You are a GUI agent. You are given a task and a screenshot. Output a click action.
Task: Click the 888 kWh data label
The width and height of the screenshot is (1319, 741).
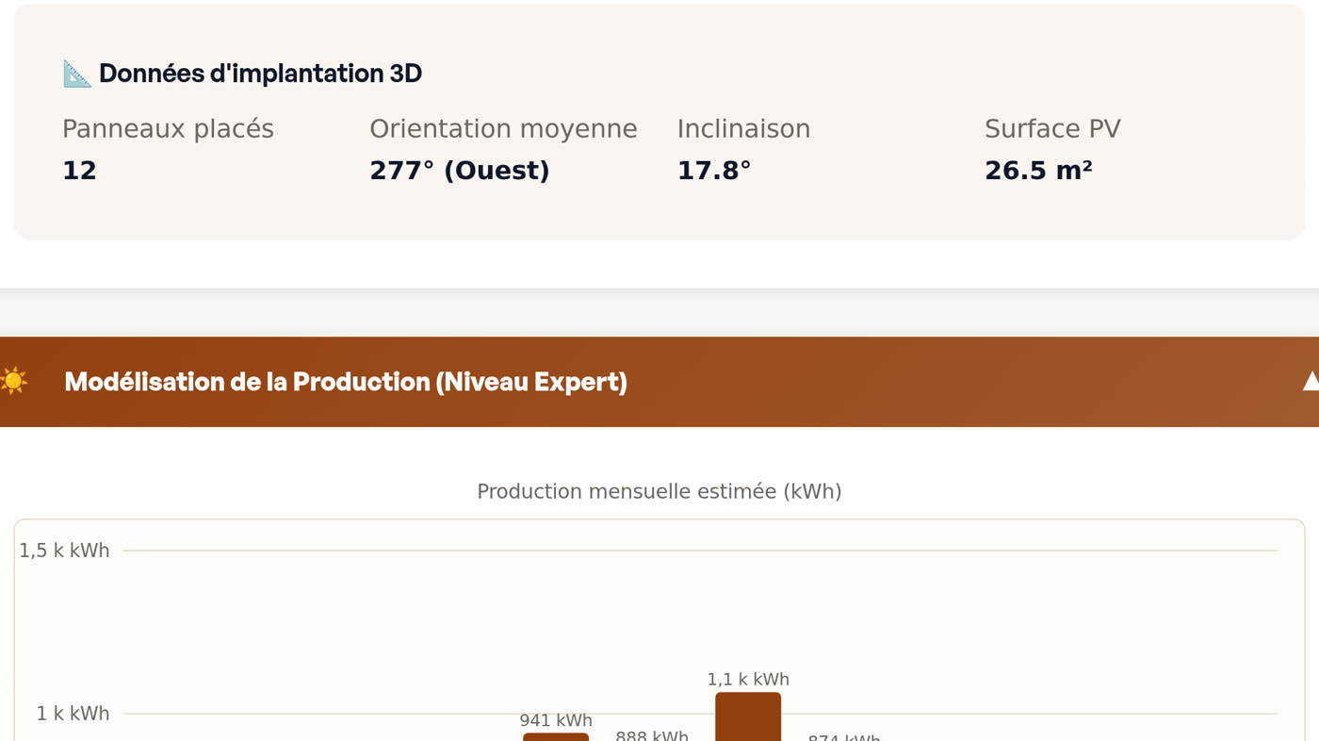click(652, 735)
